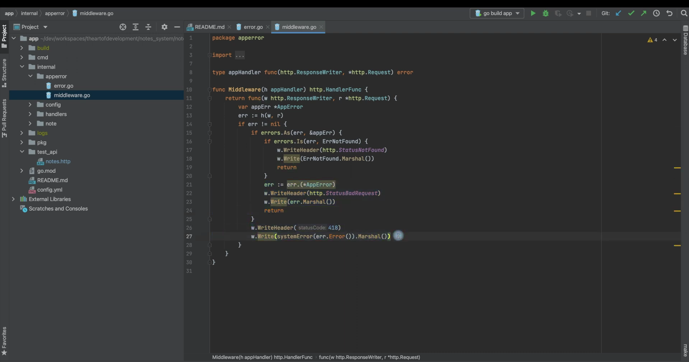
Task: Open the Structure tool window
Action: pos(4,73)
